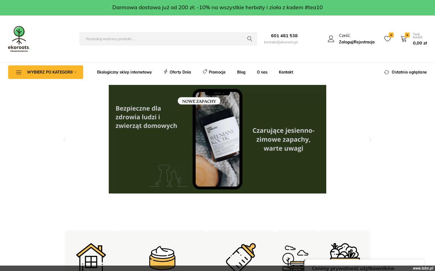The image size is (435, 271).
Task: Select the vegetables category icon
Action: 344,252
